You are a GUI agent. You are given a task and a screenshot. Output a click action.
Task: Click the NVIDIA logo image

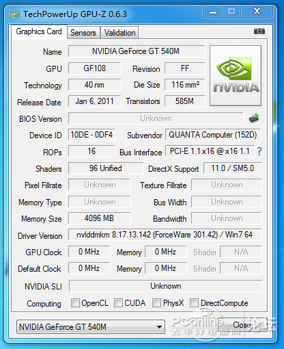pos(236,75)
